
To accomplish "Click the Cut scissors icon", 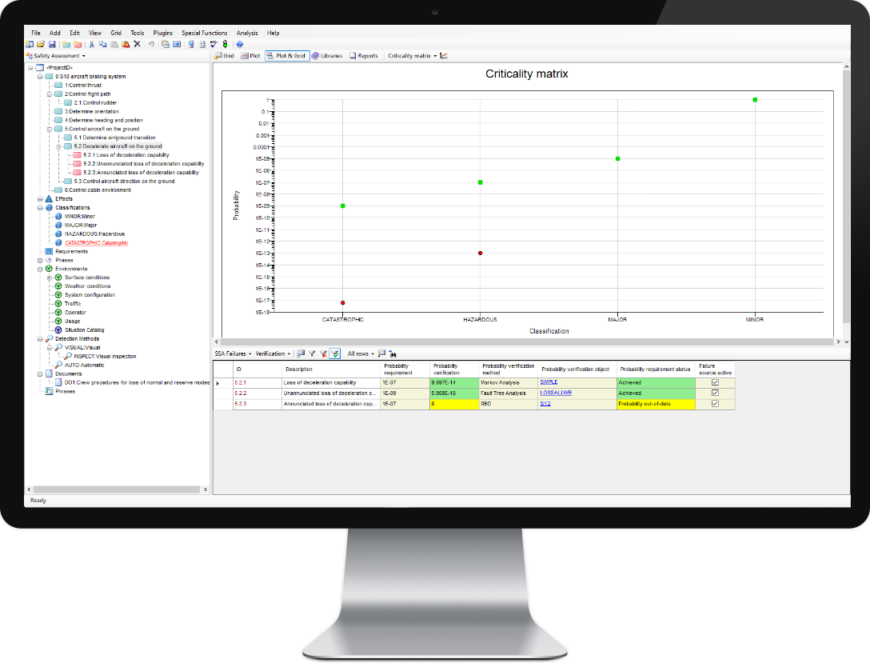I will pos(91,44).
